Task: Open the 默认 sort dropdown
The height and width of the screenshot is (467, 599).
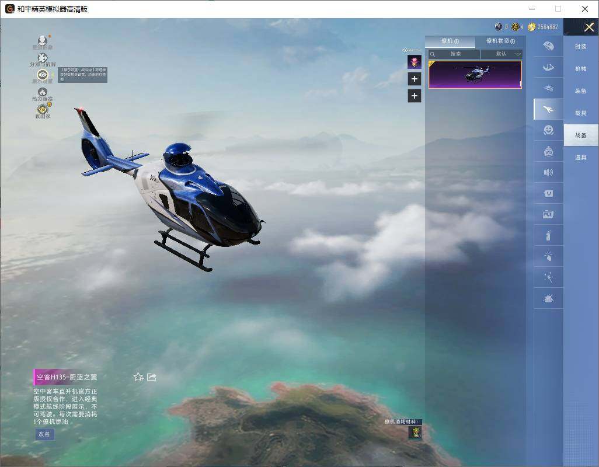Action: tap(501, 54)
